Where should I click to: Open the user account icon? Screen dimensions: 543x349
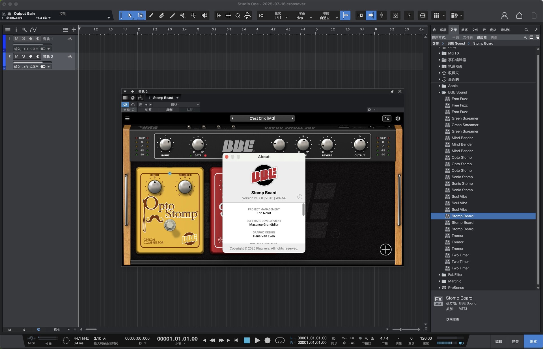point(504,16)
